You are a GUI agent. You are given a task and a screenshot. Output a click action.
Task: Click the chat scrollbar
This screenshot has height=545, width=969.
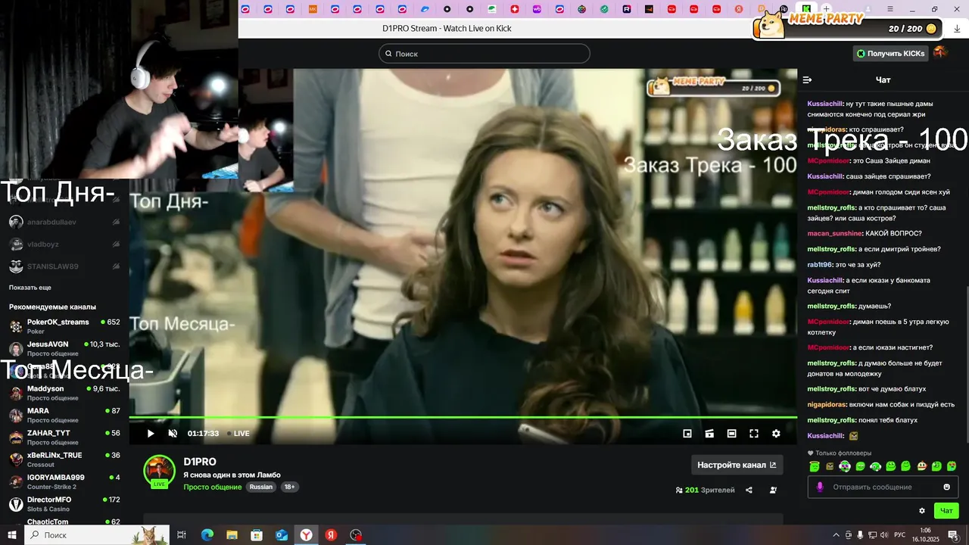pos(967,363)
